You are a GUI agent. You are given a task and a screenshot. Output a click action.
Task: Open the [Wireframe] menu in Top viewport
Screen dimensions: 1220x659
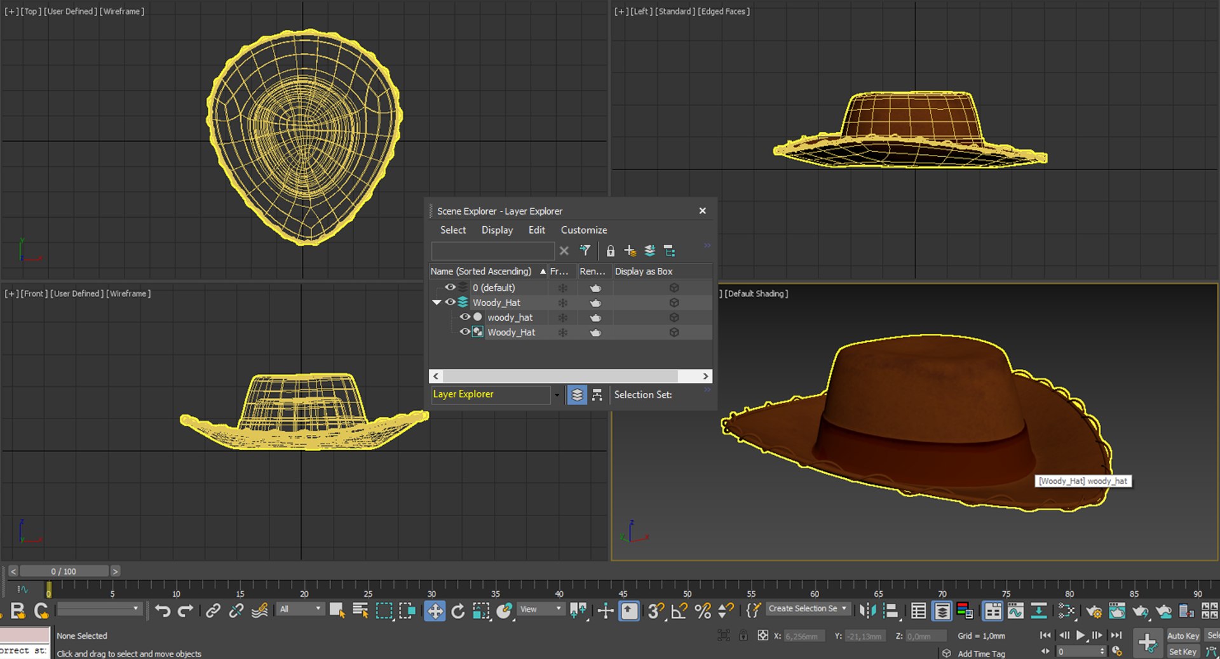pyautogui.click(x=122, y=11)
